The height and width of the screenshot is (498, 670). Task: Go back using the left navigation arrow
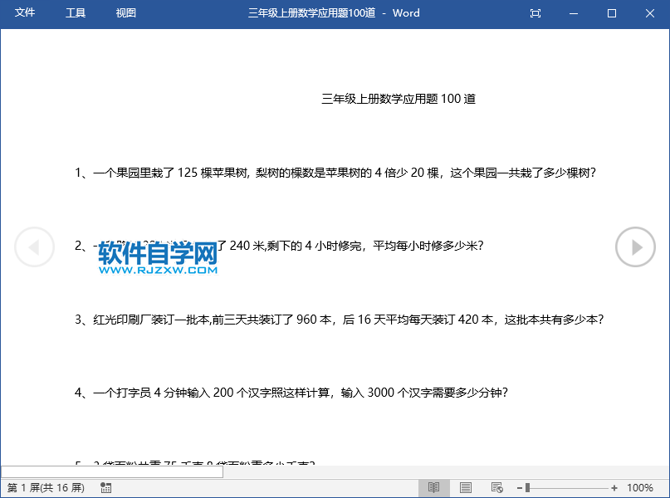(x=35, y=247)
